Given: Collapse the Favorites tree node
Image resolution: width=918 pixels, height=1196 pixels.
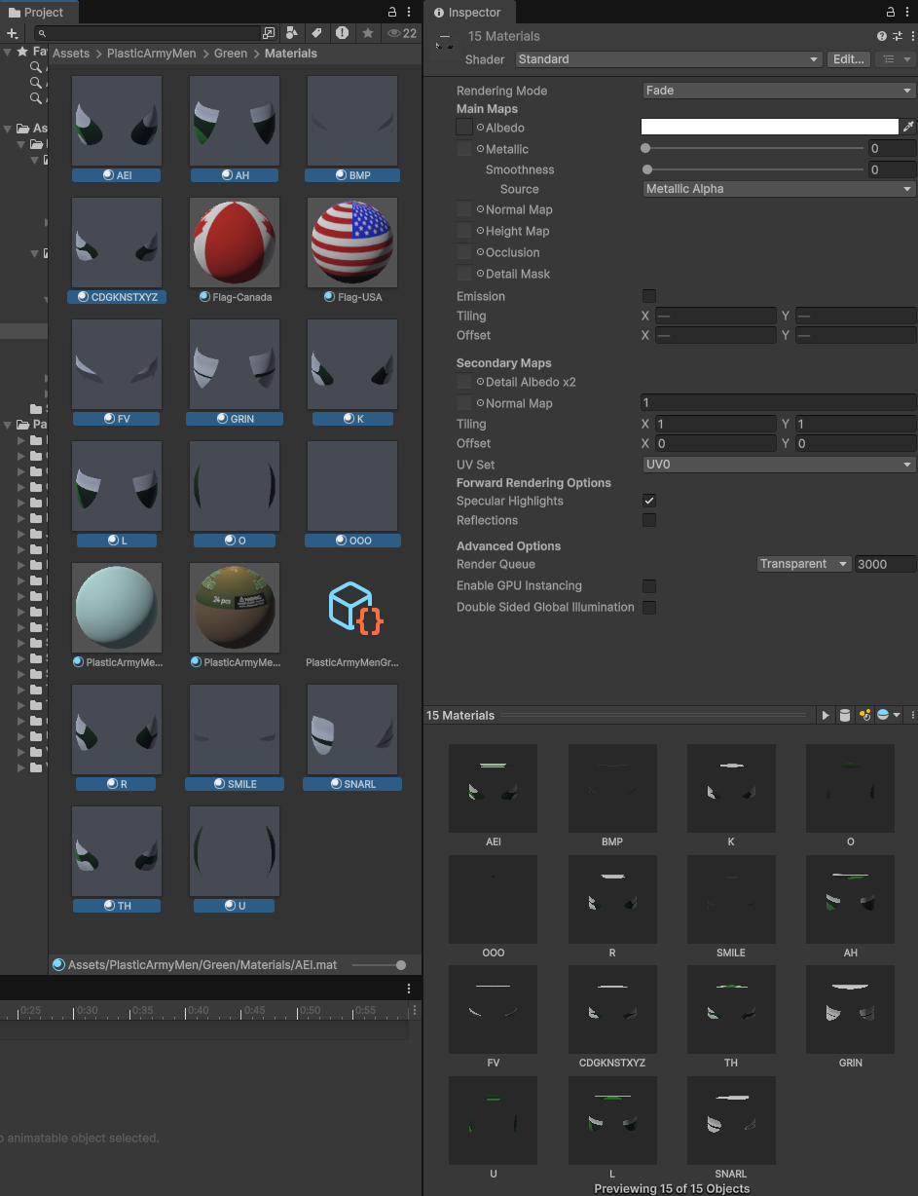Looking at the screenshot, I should click(8, 52).
